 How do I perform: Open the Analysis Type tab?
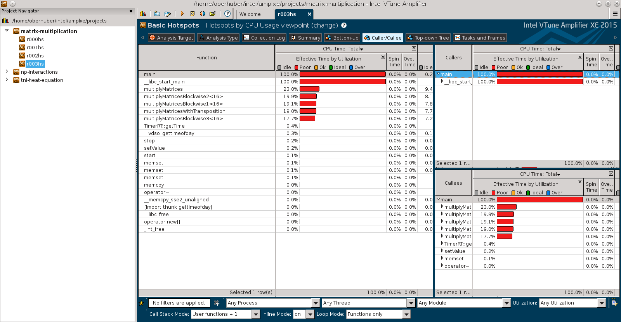point(218,38)
